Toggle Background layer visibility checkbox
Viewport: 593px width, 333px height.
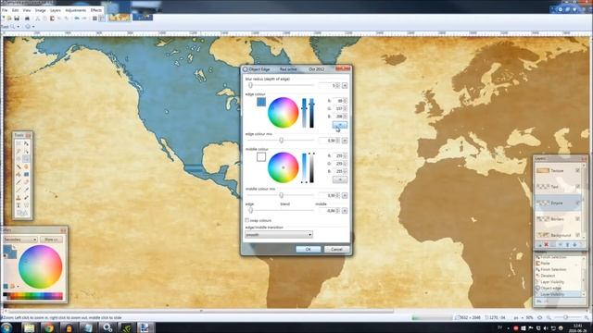577,235
